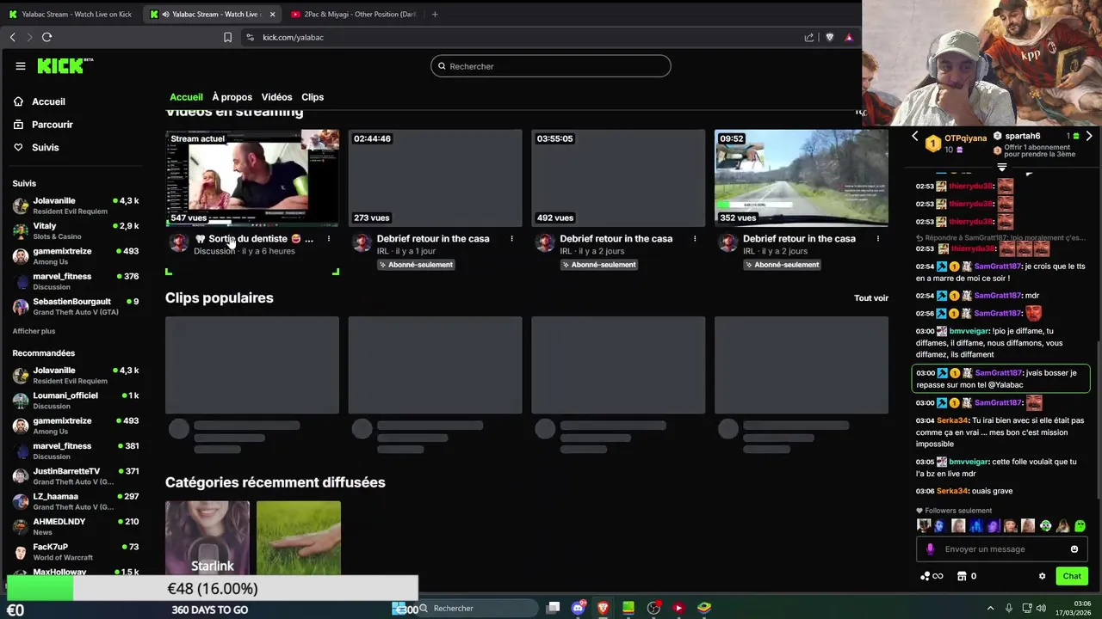The image size is (1102, 619).
Task: Open the grass category card
Action: pyautogui.click(x=299, y=538)
